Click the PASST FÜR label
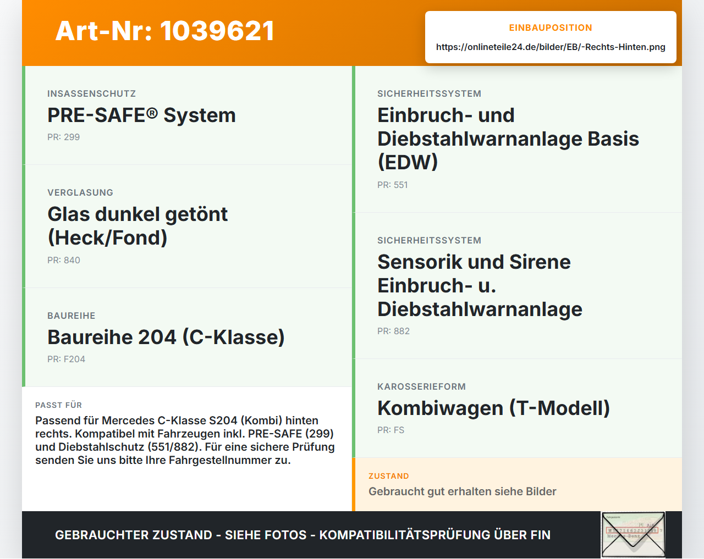The width and height of the screenshot is (704, 559). 58,405
